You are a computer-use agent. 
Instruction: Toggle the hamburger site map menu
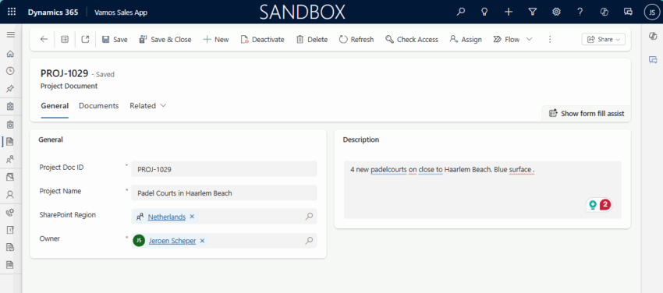[11, 34]
